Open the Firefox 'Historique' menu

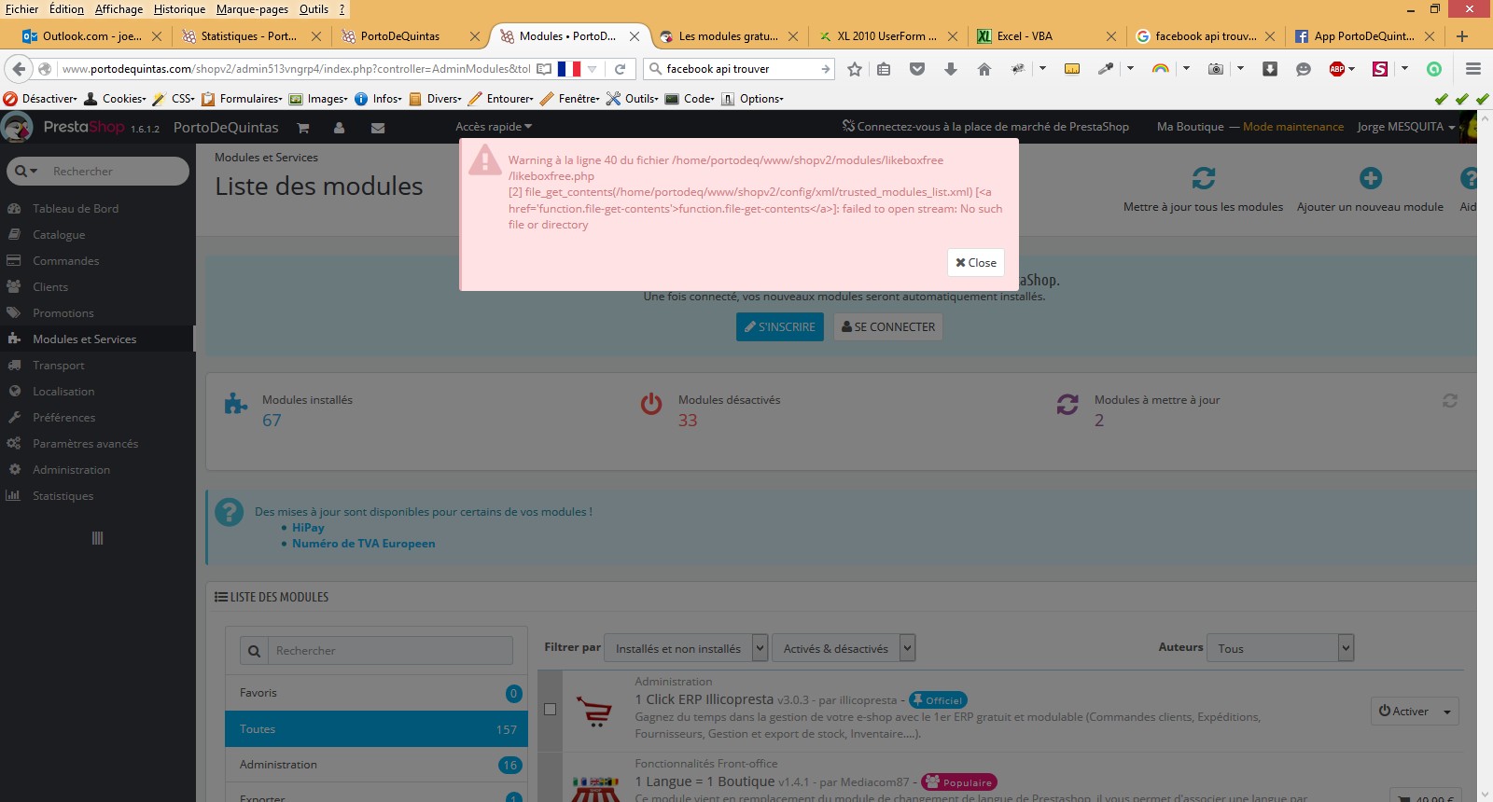pyautogui.click(x=179, y=9)
